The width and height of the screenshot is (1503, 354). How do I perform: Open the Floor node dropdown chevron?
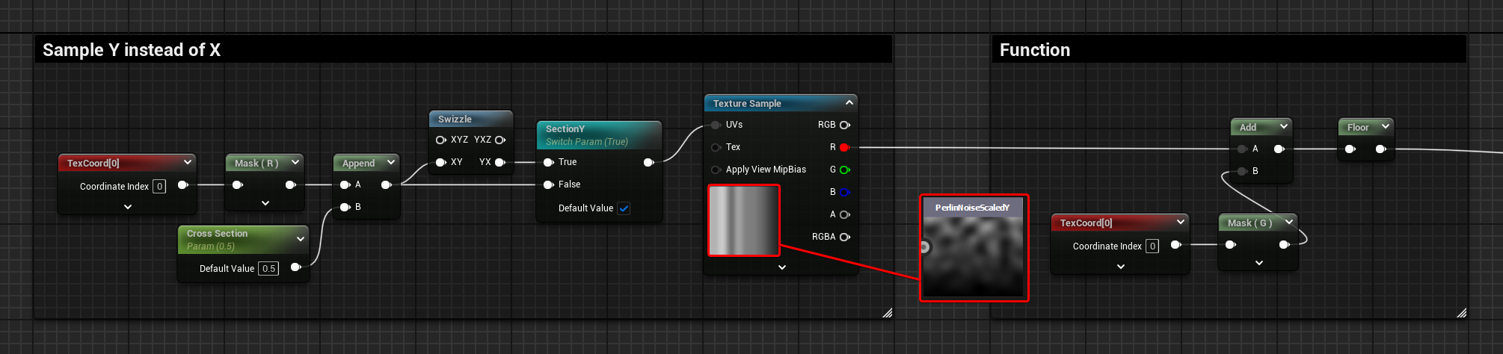tap(1385, 127)
